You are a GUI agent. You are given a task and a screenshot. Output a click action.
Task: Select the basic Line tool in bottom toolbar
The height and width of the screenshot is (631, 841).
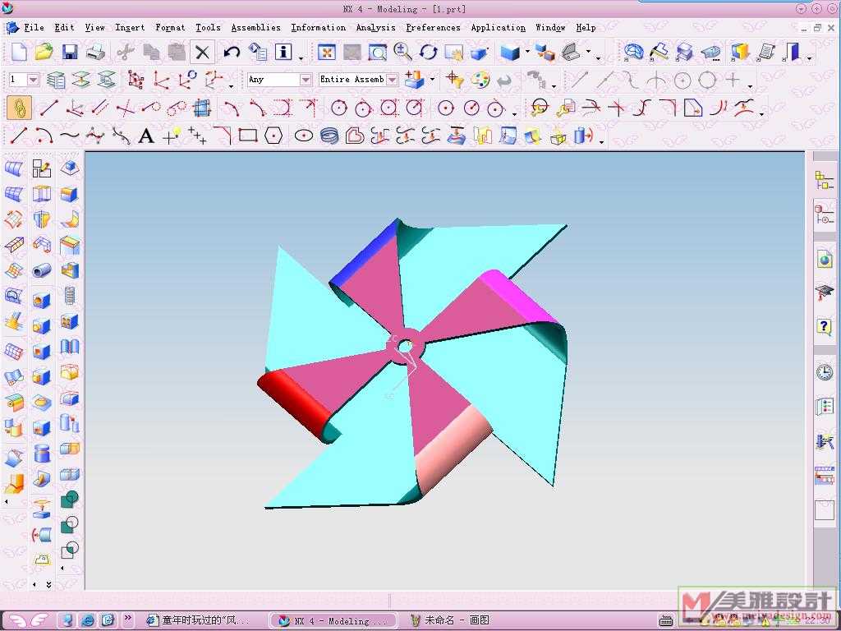coord(19,136)
